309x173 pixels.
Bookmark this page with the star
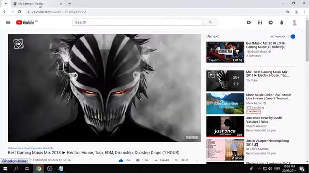[288, 12]
